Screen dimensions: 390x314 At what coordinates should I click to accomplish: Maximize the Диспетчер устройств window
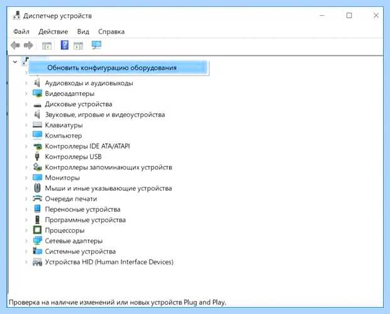coord(349,16)
